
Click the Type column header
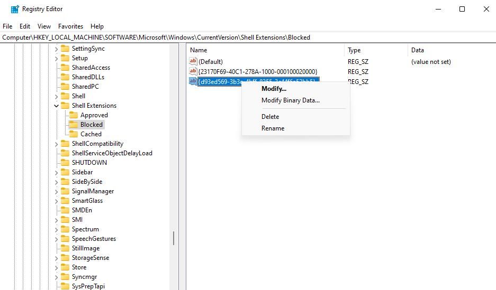(376, 50)
